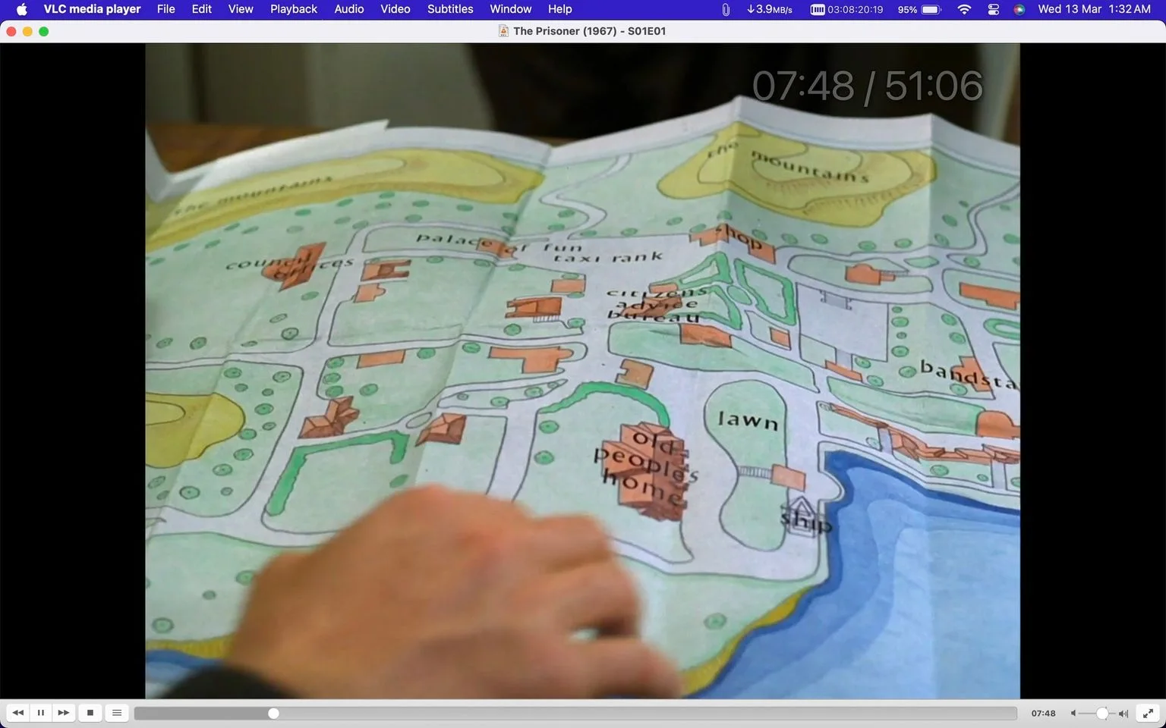
Task: Click the date and time Wed 13 Mar
Action: pos(1094,9)
